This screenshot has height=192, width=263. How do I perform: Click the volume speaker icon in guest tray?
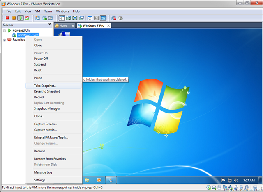pyautogui.click(x=236, y=180)
